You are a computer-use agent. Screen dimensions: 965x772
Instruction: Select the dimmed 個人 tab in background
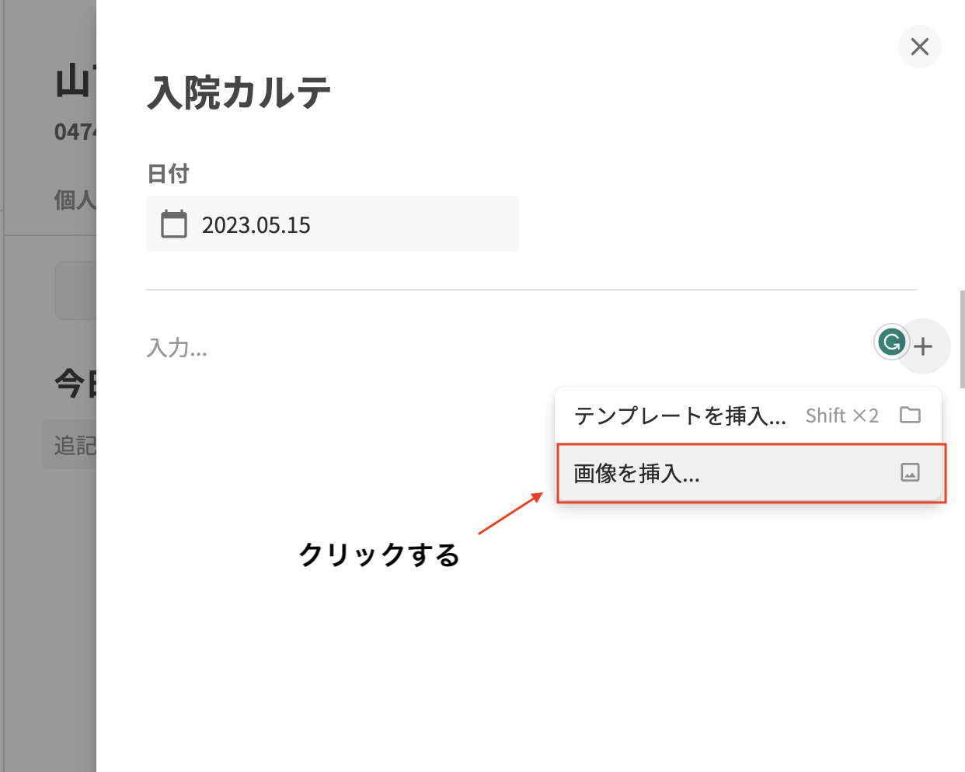(x=75, y=200)
